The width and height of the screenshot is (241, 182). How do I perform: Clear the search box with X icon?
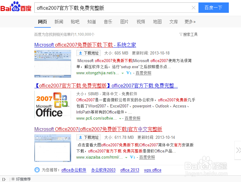click(194, 8)
